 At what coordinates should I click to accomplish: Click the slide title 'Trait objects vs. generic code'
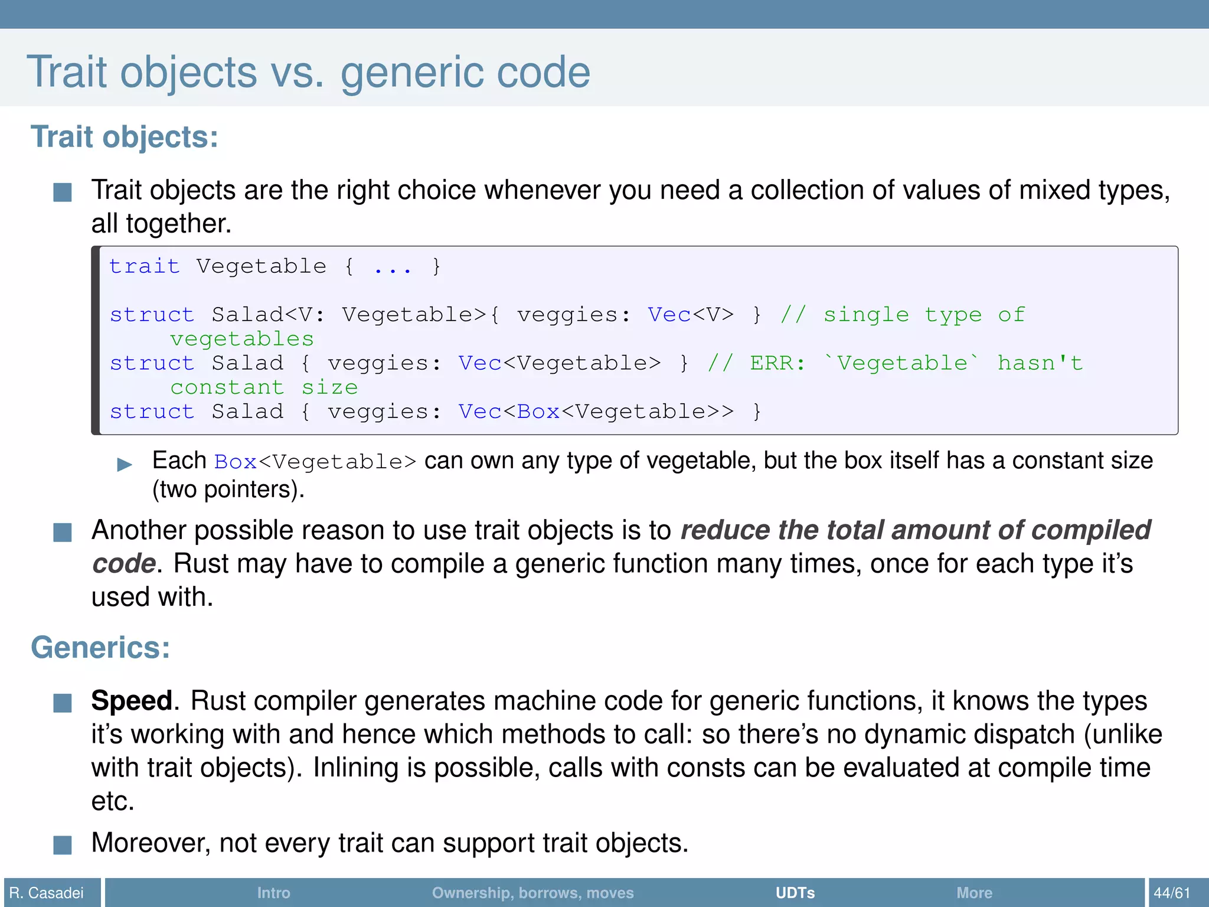[x=308, y=72]
